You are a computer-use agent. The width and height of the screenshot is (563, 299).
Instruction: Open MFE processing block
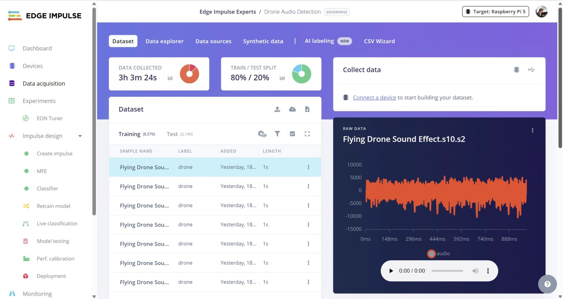pyautogui.click(x=42, y=171)
